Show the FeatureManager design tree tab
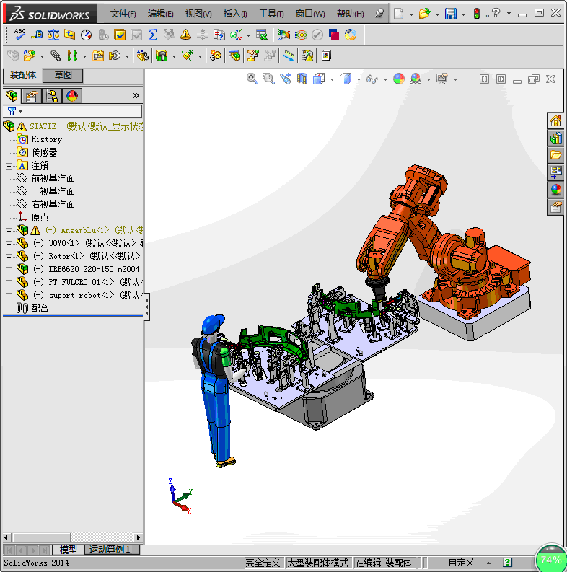This screenshot has height=572, width=567. (12, 96)
